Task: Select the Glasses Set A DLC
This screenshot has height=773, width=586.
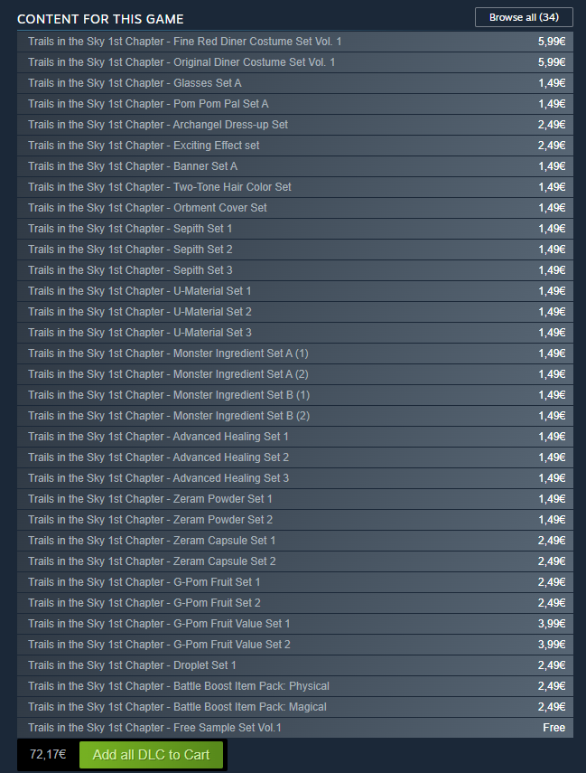Action: 295,83
